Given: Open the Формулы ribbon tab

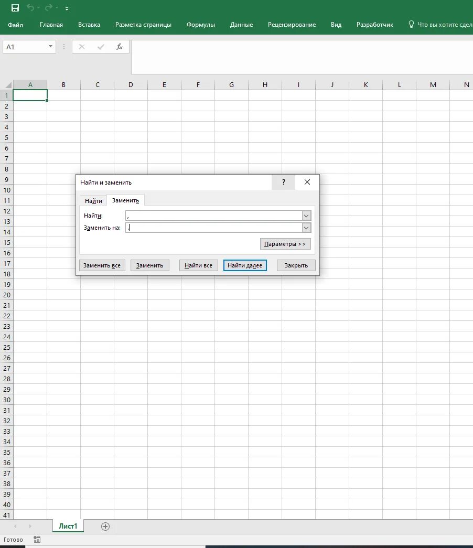Looking at the screenshot, I should (201, 25).
